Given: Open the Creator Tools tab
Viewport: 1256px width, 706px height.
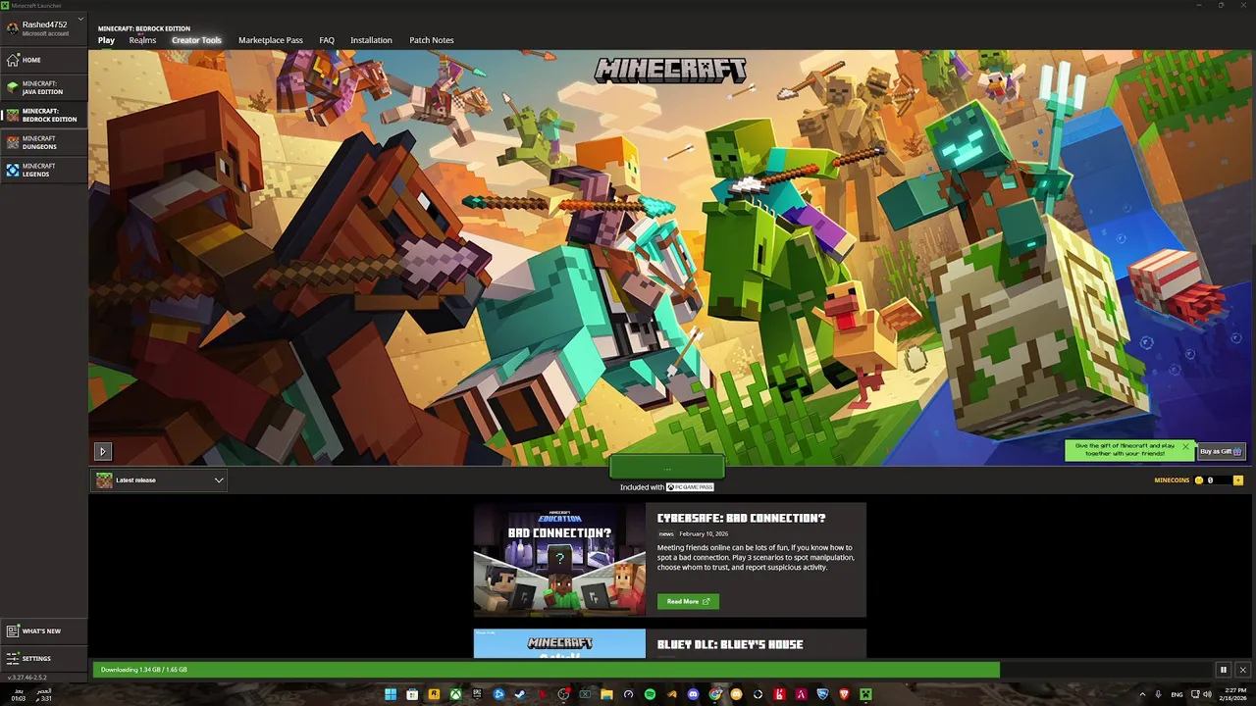Looking at the screenshot, I should (x=196, y=40).
